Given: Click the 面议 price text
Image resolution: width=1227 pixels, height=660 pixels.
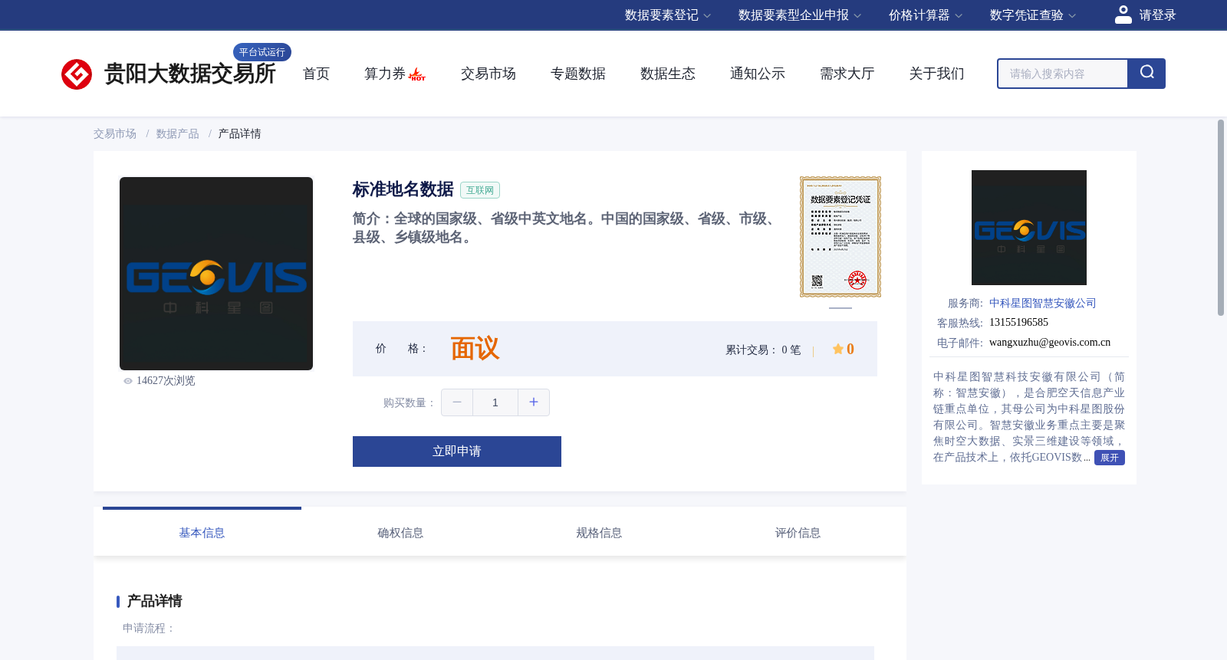Looking at the screenshot, I should click(475, 349).
